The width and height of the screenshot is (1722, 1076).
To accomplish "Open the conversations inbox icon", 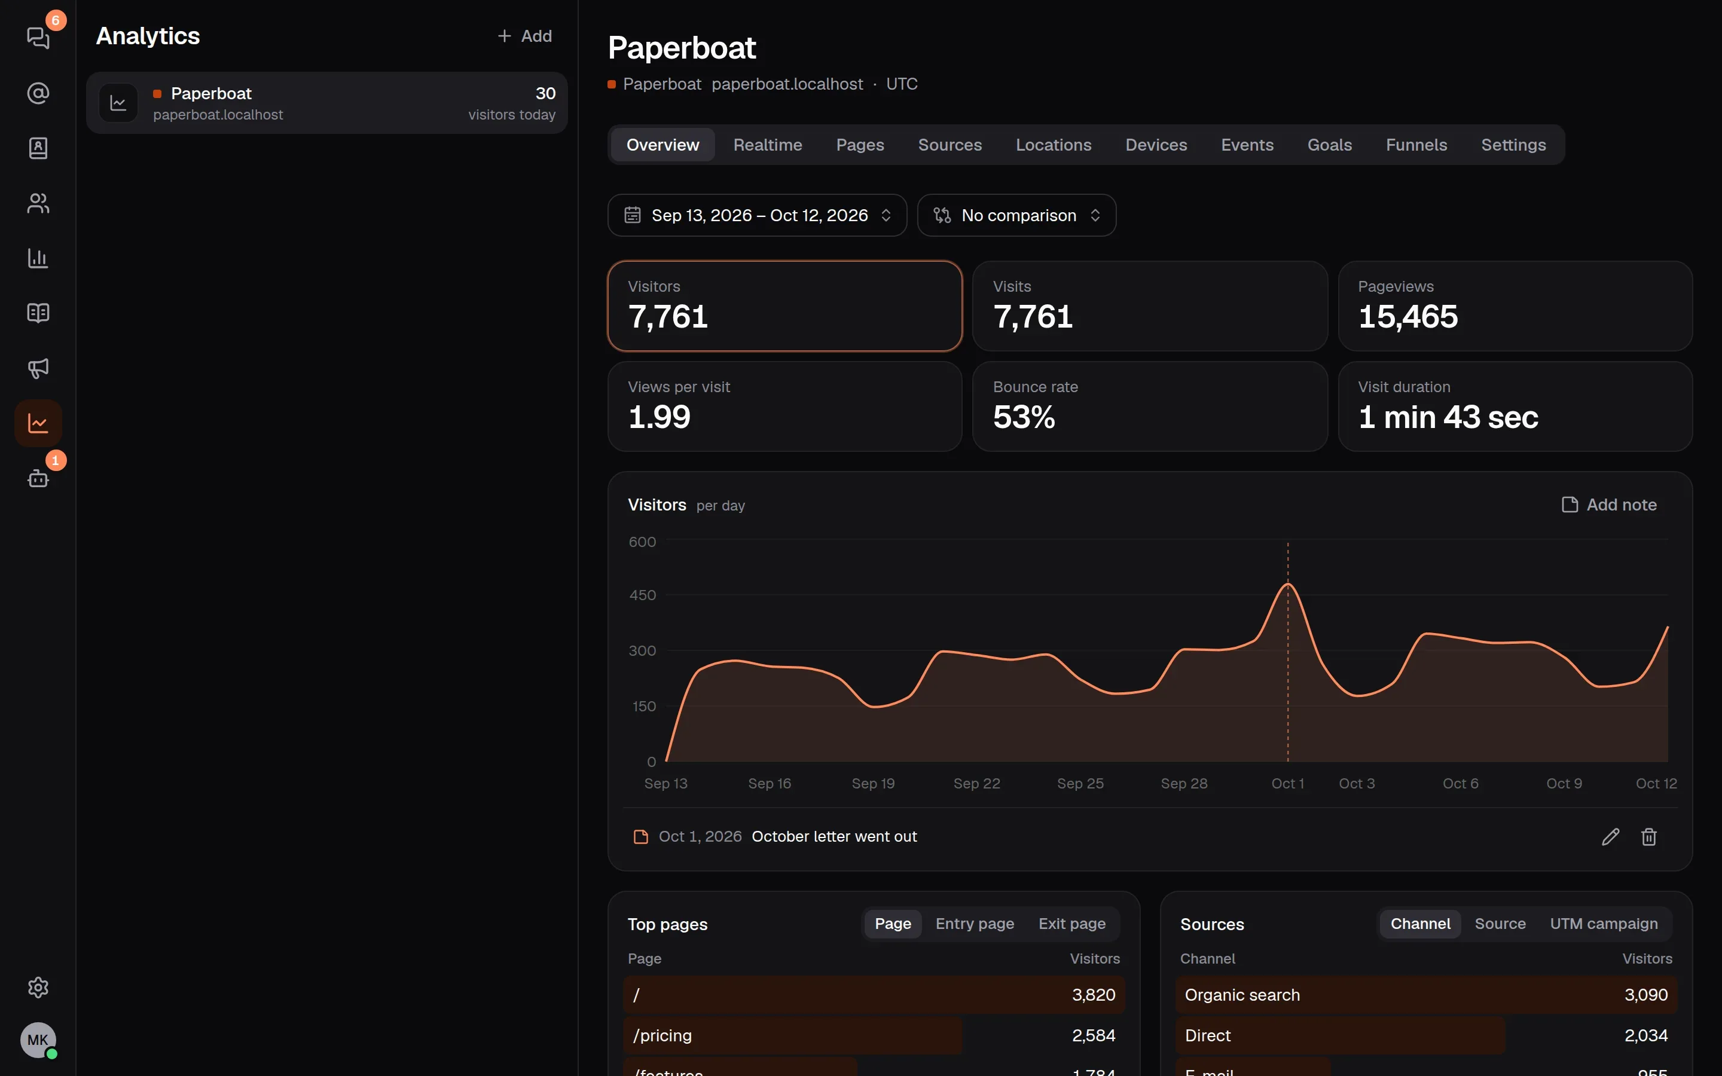I will pyautogui.click(x=38, y=38).
